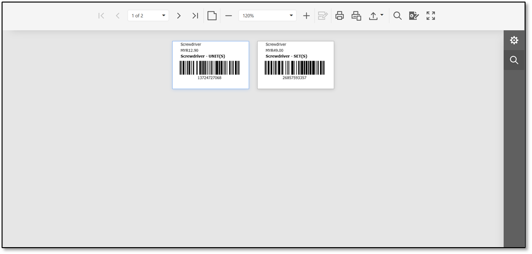532x254 pixels.
Task: Toggle the single page view icon
Action: tap(212, 16)
